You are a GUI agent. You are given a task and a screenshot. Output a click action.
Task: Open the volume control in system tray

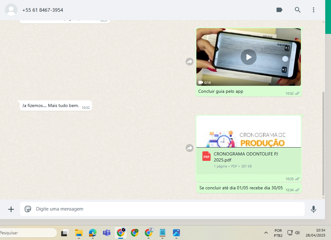coord(297,233)
